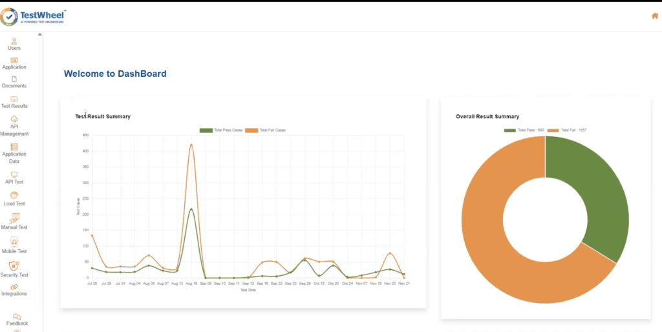Open the Application sidebar icon

click(x=14, y=60)
